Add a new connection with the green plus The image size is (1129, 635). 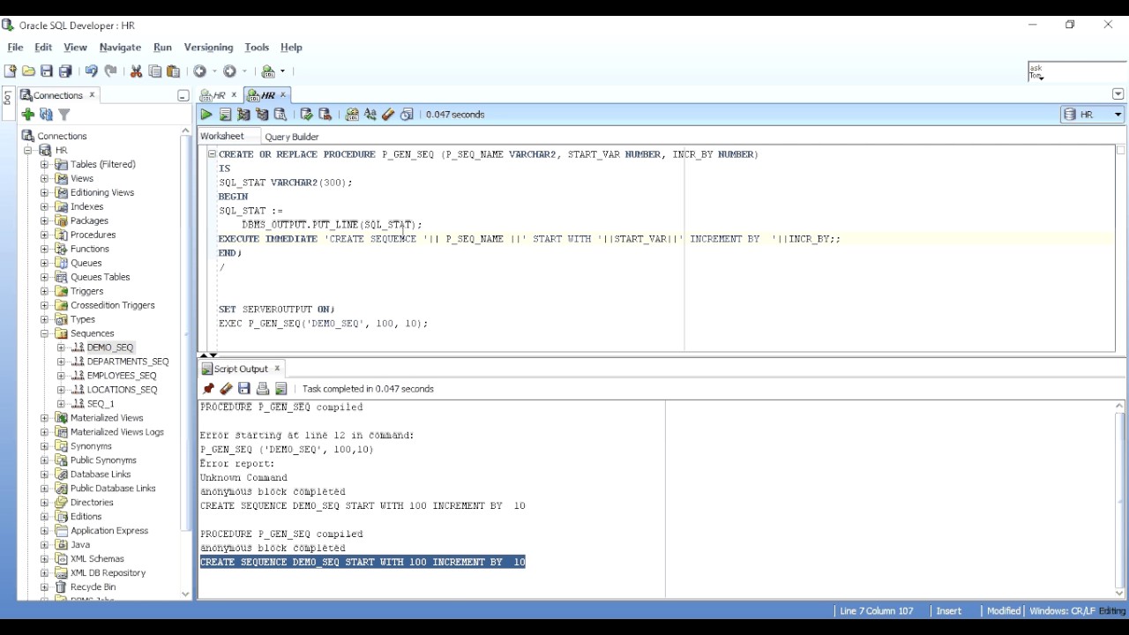click(x=28, y=115)
